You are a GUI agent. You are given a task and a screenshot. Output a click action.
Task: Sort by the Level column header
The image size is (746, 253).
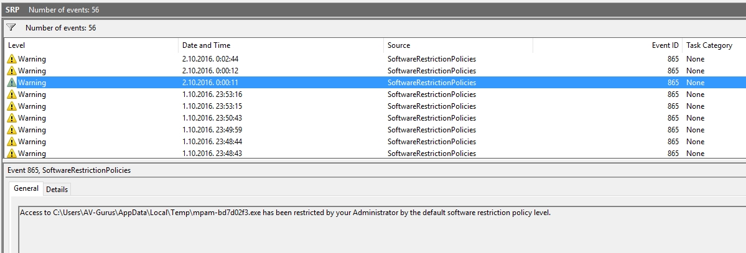tap(91, 45)
